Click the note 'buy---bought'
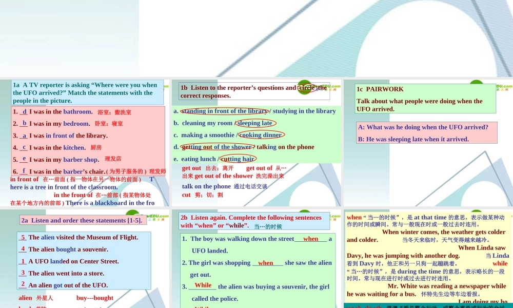The width and height of the screenshot is (513, 308). point(95,298)
